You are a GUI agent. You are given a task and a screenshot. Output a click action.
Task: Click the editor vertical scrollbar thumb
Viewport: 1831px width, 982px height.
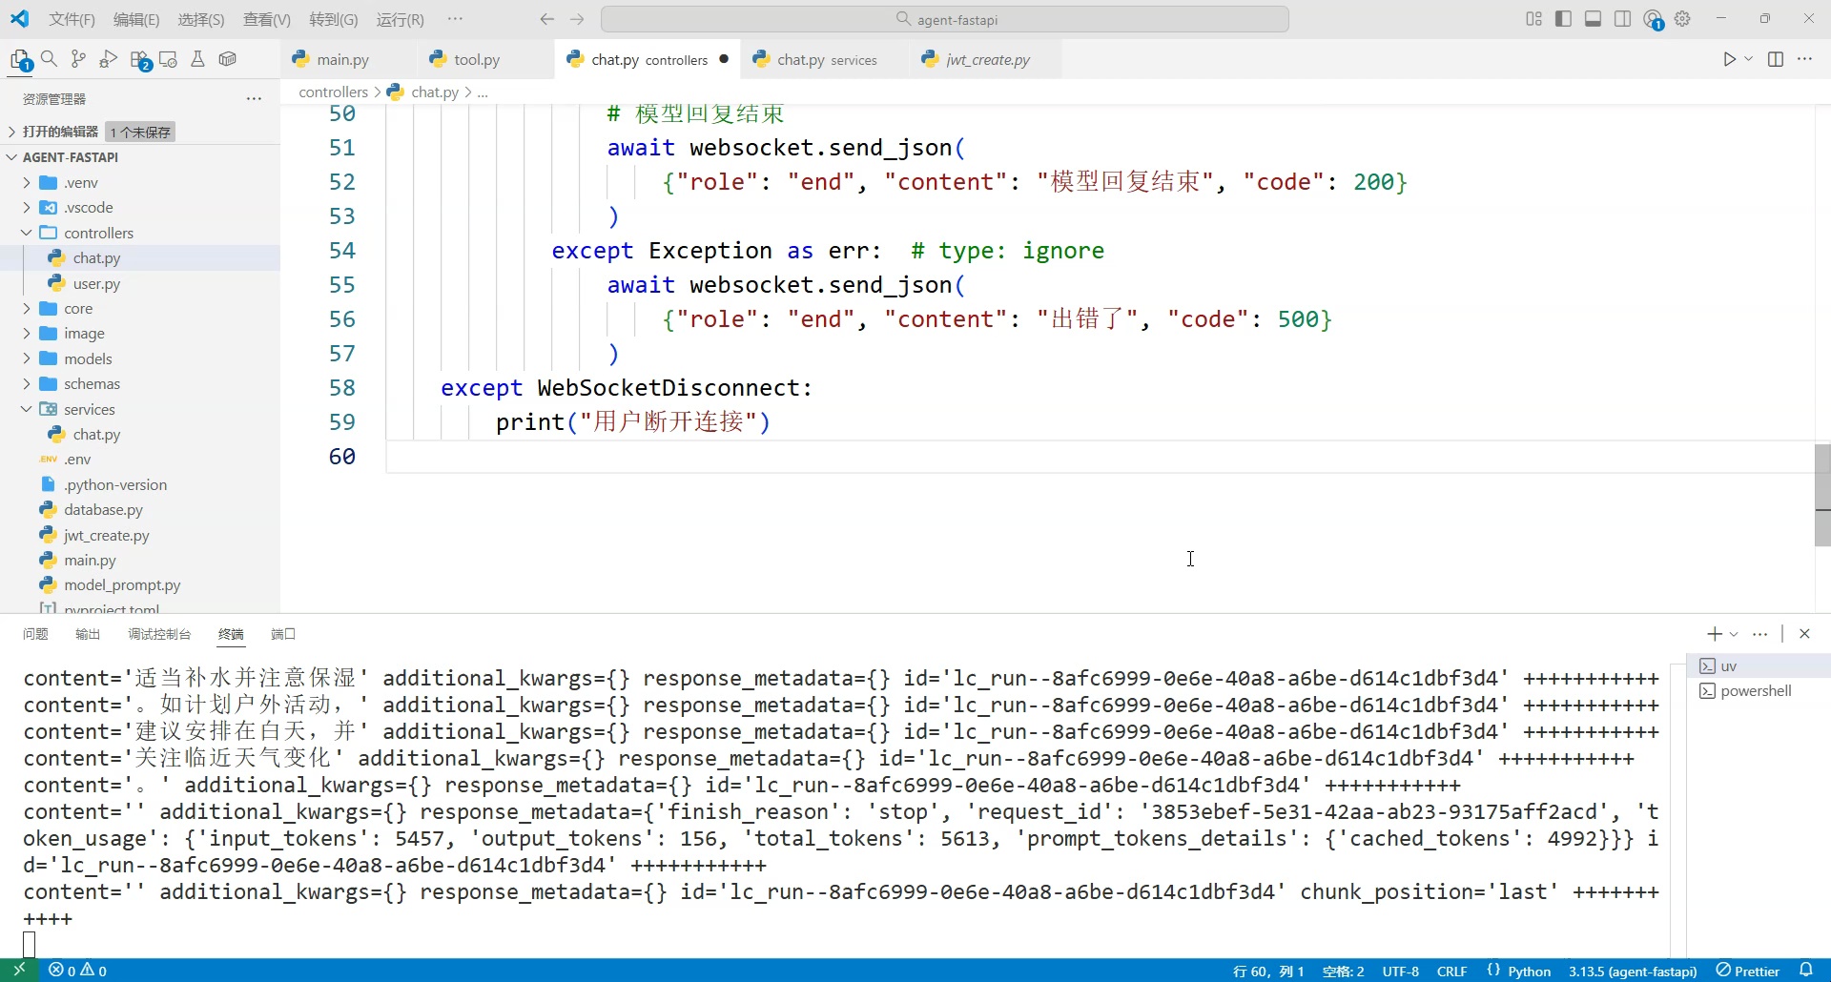coord(1822,495)
